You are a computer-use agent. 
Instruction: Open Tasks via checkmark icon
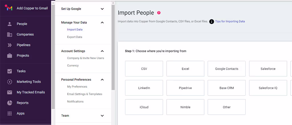tap(10, 71)
